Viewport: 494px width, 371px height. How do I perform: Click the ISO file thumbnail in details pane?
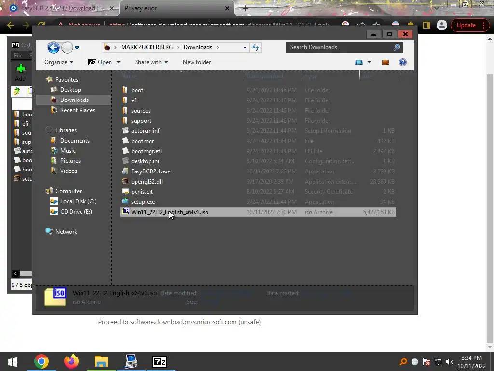tap(55, 297)
